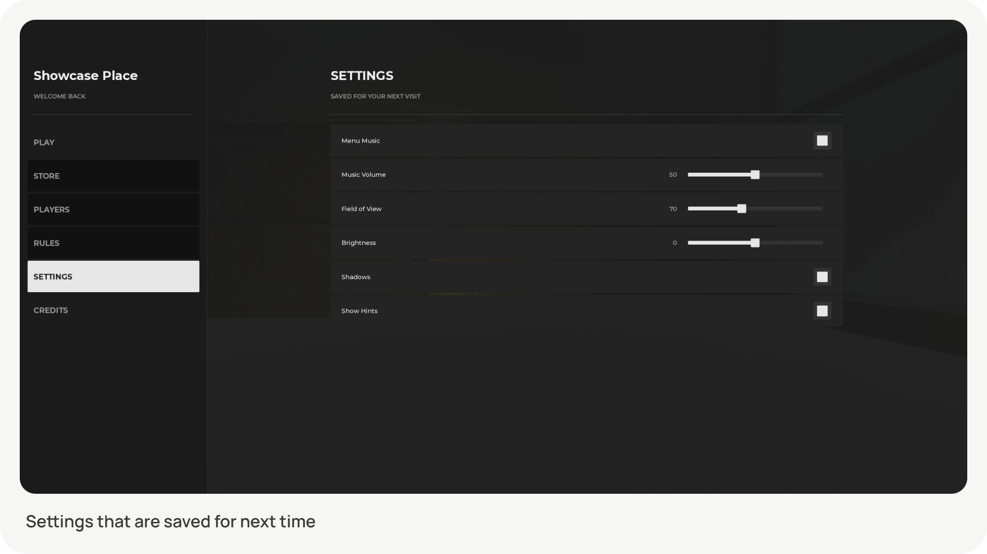987x554 pixels.
Task: Click SAVED FOR YOUR NEXT VISIT text
Action: (x=376, y=96)
